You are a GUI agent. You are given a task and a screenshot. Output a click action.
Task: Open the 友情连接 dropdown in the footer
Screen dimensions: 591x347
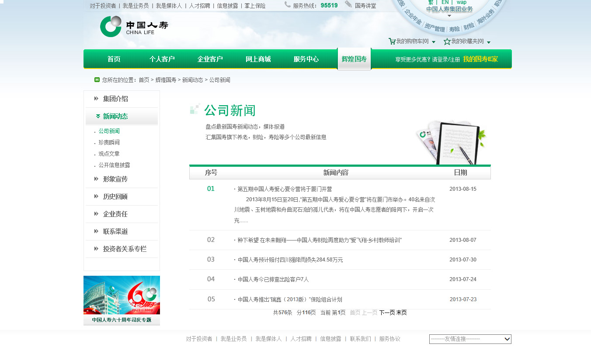click(x=470, y=339)
